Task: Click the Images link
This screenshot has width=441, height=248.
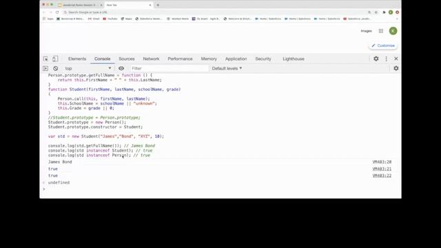Action: [366, 31]
